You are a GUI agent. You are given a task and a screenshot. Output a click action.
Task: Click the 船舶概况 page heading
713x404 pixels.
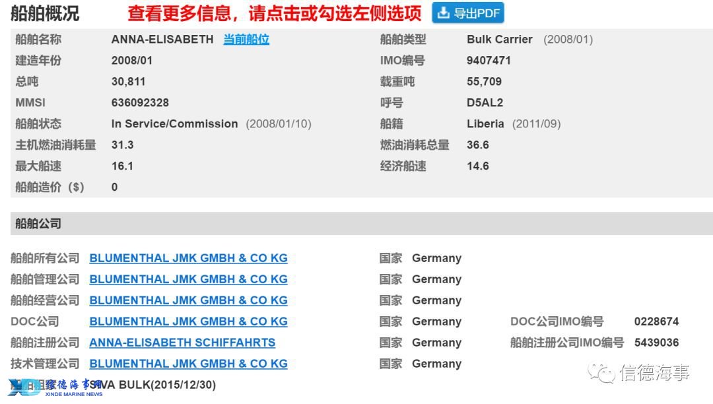[x=45, y=14]
